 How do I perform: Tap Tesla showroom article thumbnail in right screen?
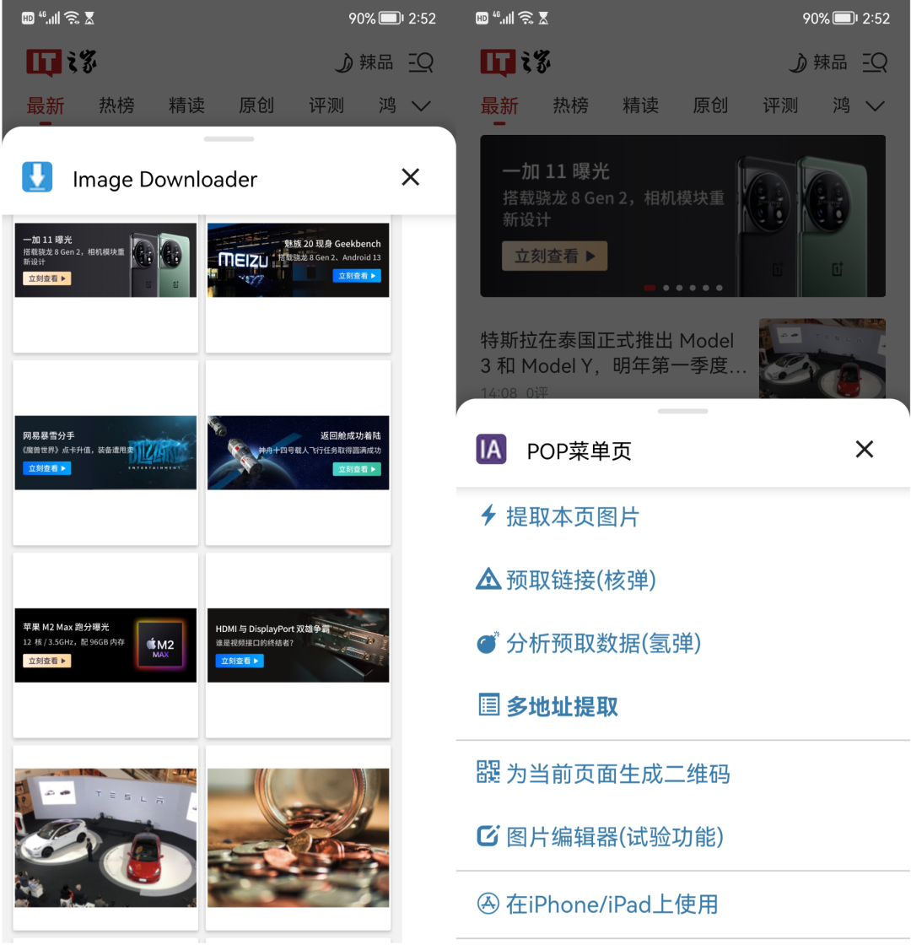pos(822,358)
